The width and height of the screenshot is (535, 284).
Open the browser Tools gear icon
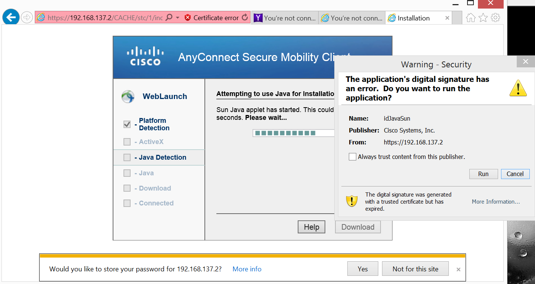tap(495, 17)
